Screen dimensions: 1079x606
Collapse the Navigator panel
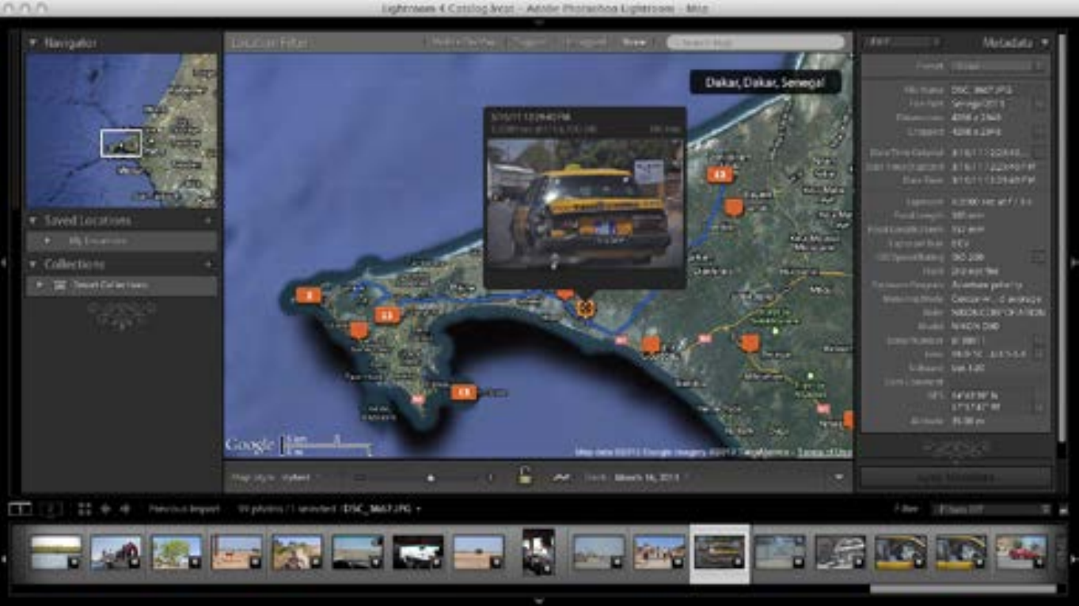[33, 43]
